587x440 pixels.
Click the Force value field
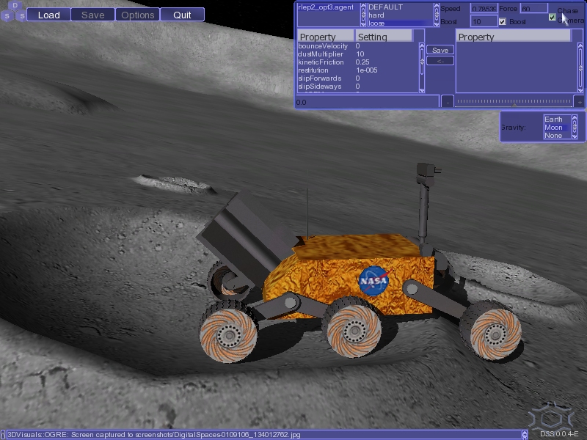(534, 8)
